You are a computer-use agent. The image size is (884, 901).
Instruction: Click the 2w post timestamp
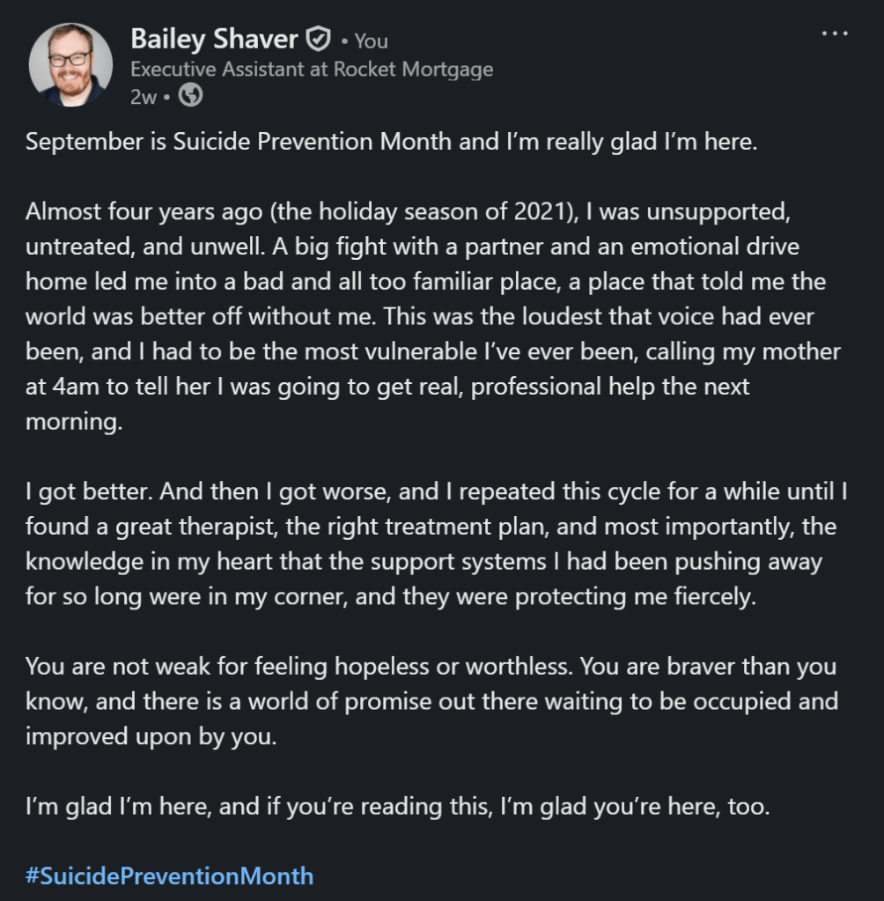click(x=143, y=98)
